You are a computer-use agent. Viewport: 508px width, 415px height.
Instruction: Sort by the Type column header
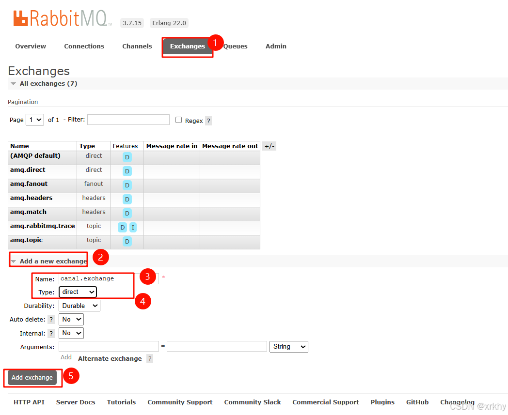[87, 146]
